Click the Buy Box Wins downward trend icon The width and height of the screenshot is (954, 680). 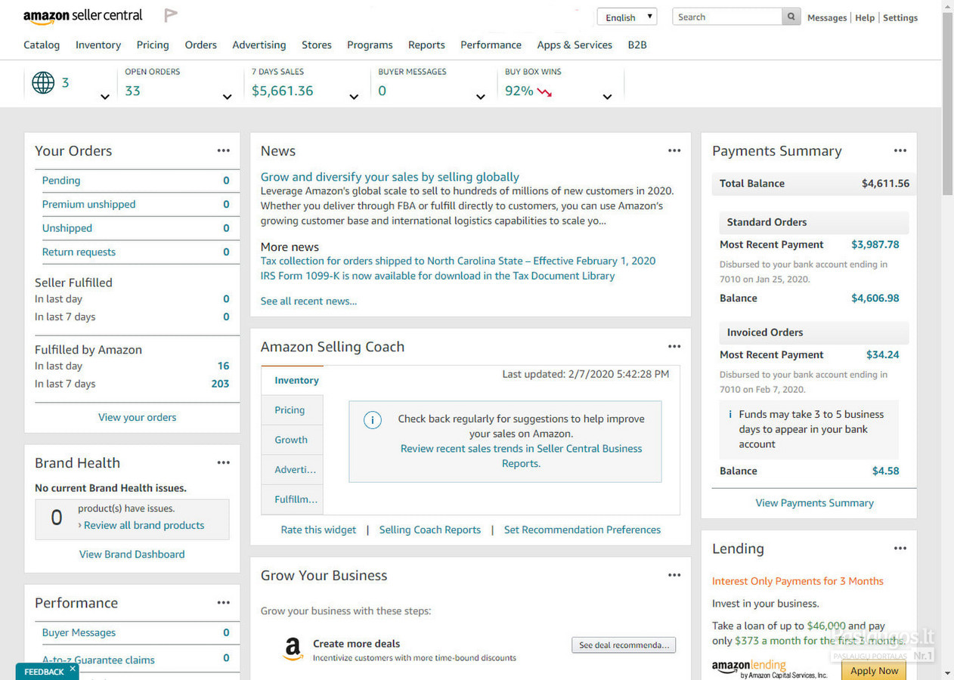544,91
